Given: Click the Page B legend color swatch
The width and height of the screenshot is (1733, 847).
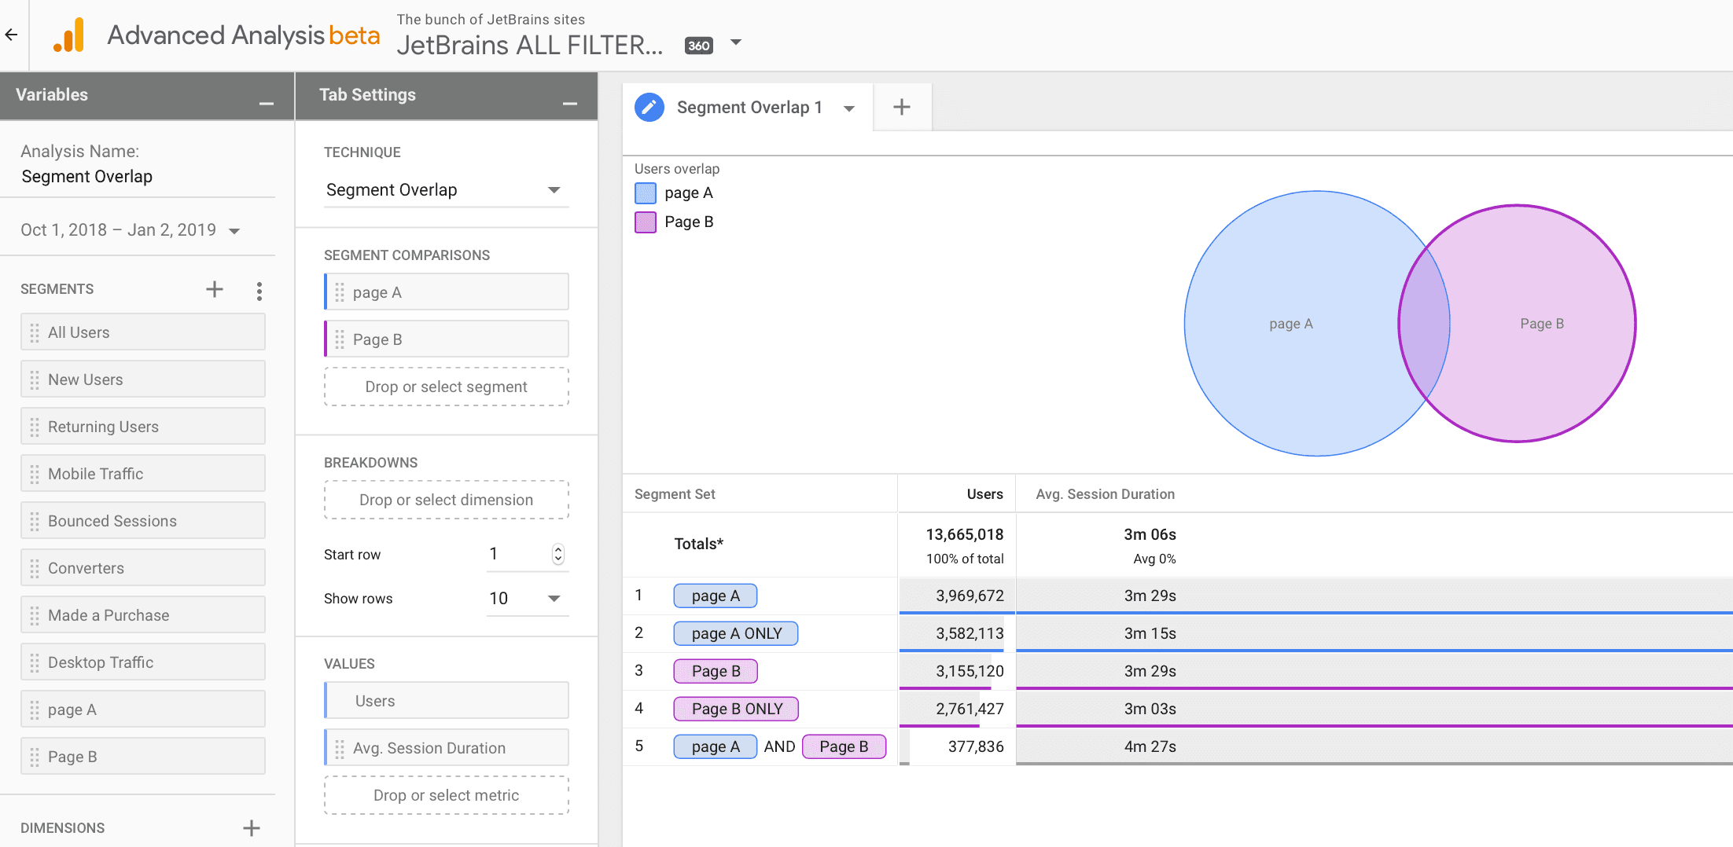Looking at the screenshot, I should (x=646, y=222).
